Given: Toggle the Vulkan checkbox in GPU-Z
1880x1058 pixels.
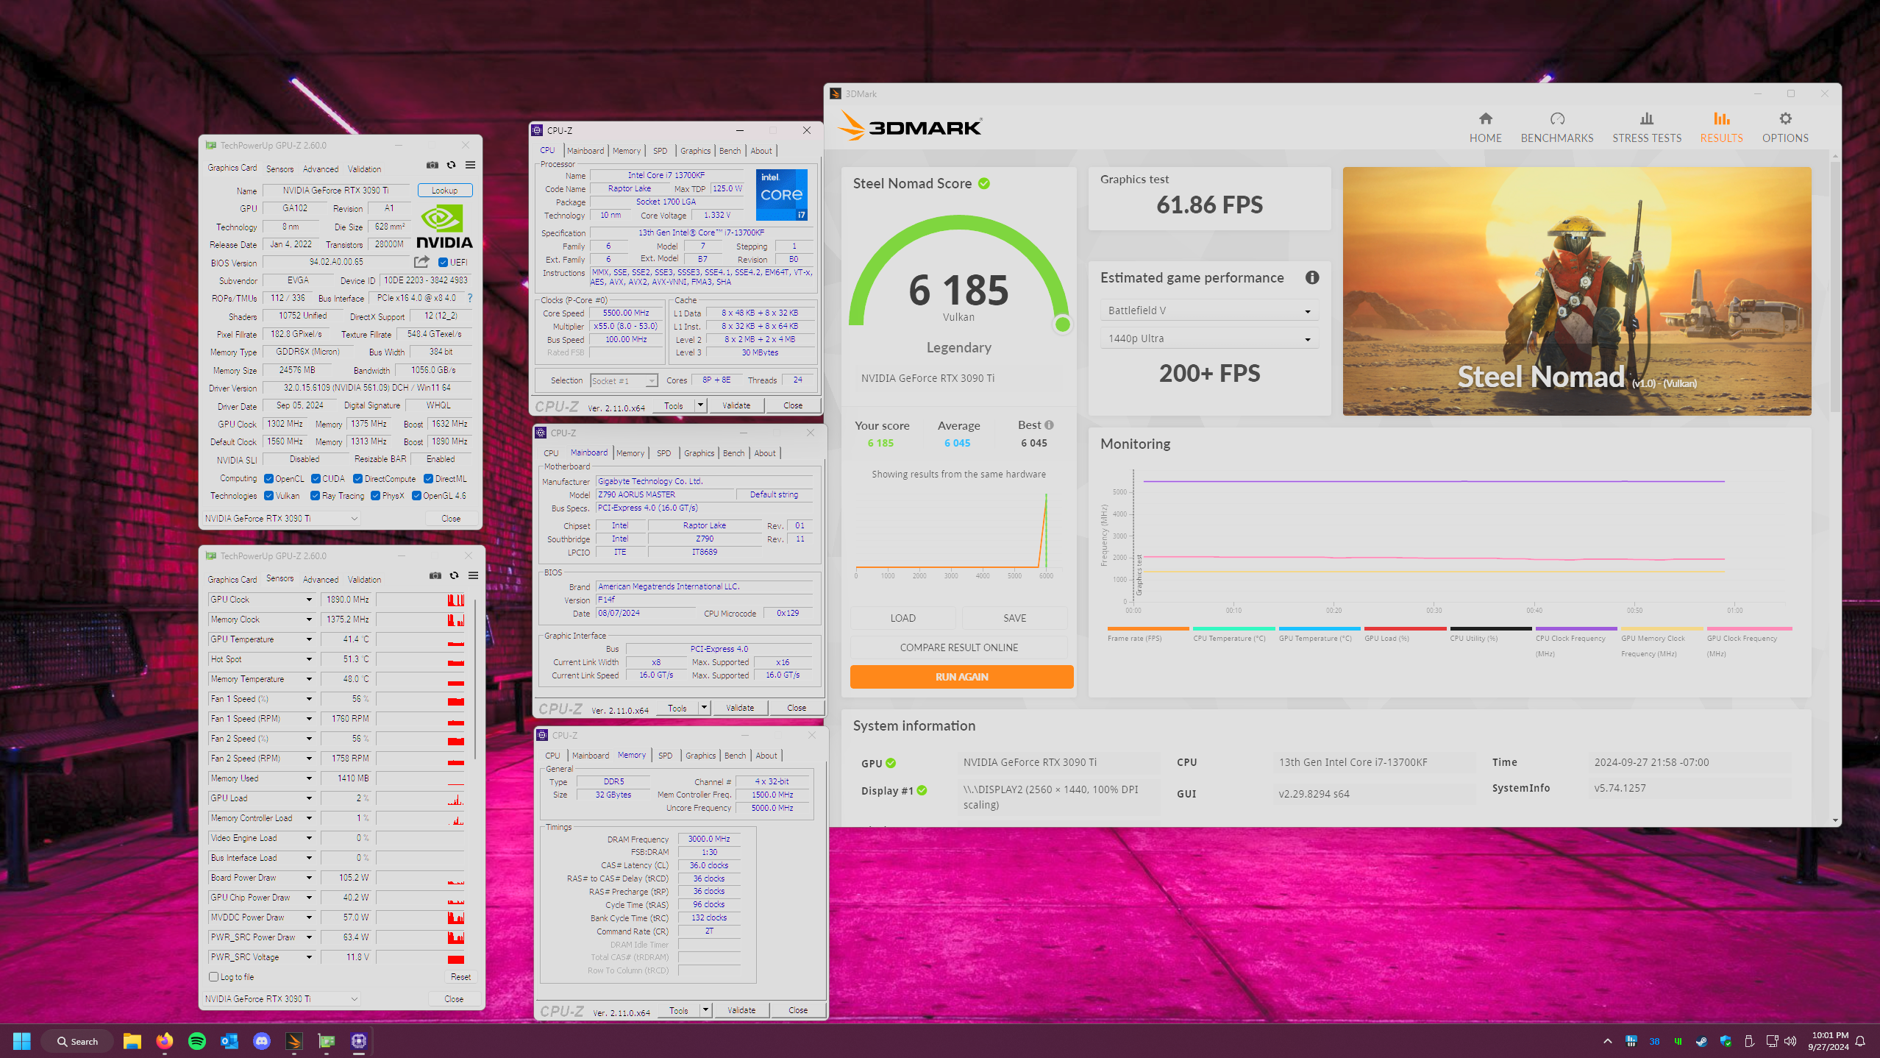Looking at the screenshot, I should pyautogui.click(x=268, y=496).
